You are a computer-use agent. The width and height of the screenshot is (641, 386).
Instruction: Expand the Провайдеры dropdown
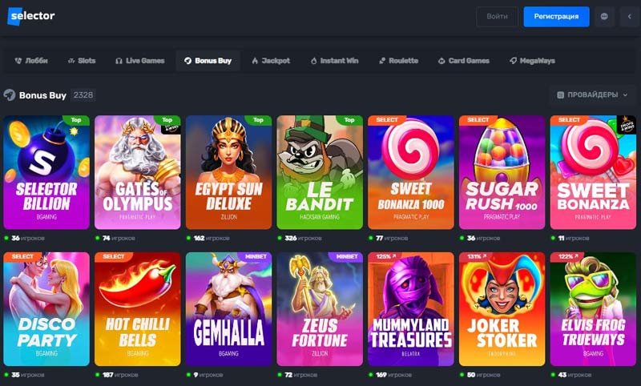pos(592,94)
